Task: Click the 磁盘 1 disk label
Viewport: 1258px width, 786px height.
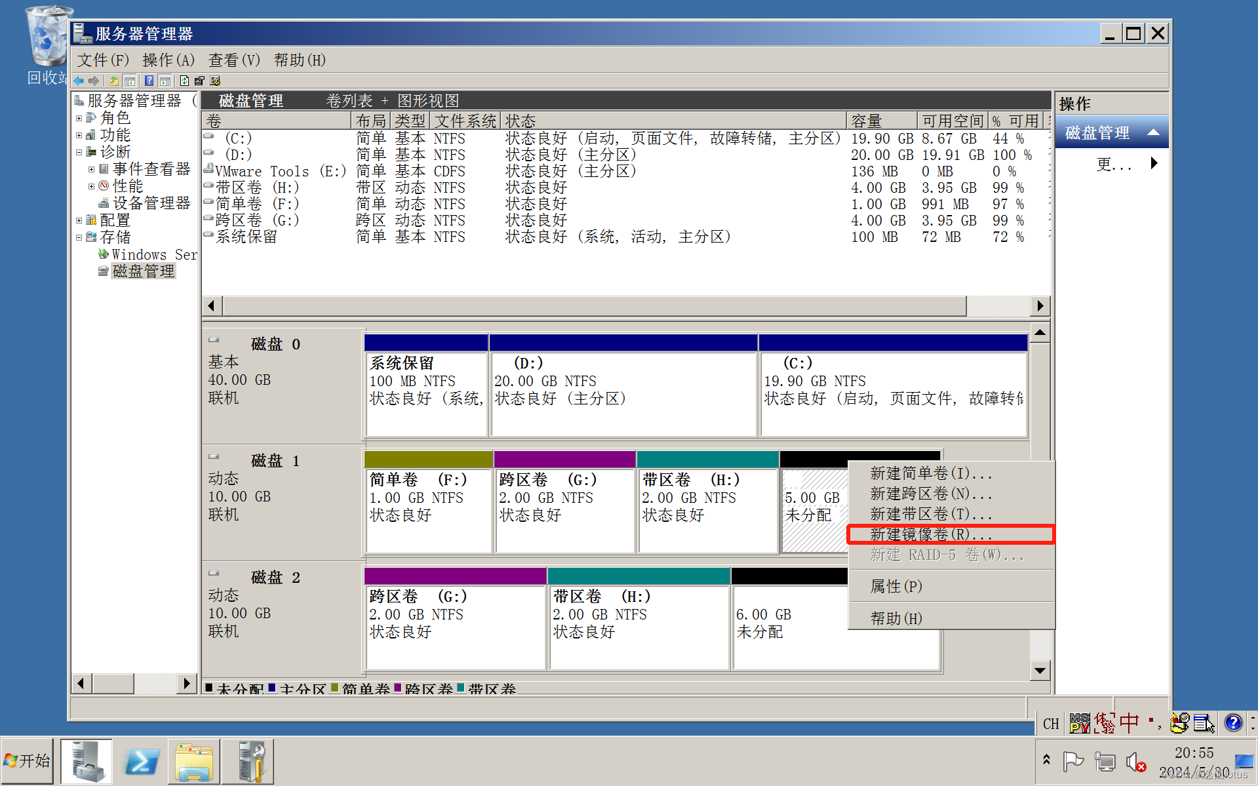Action: tap(275, 462)
